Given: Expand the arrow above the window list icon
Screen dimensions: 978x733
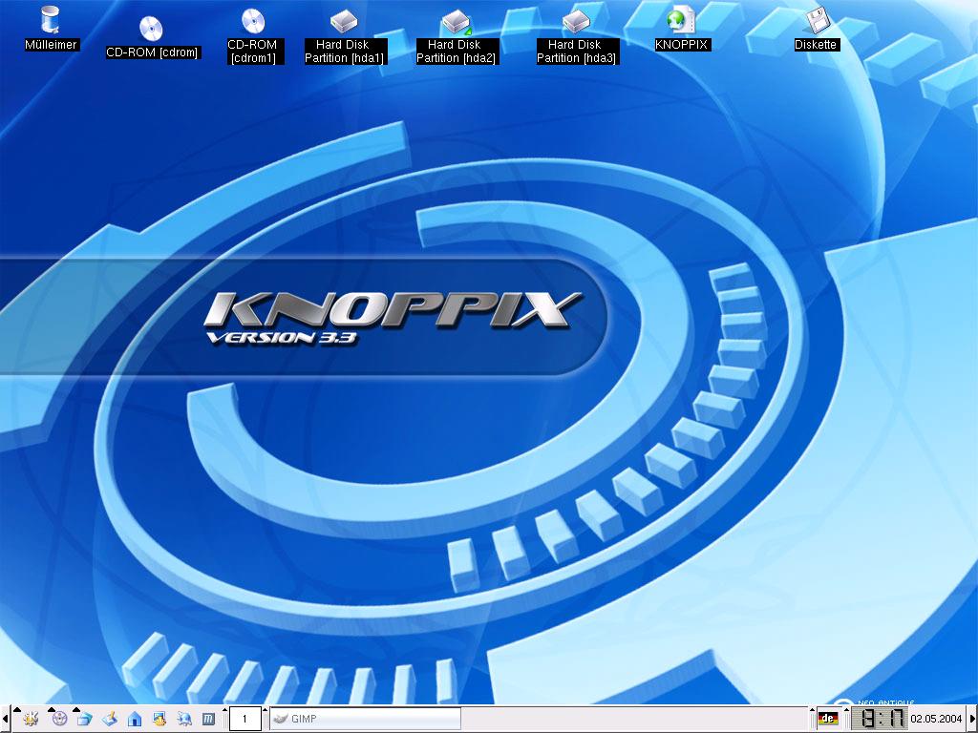Looking at the screenshot, I should (x=76, y=710).
